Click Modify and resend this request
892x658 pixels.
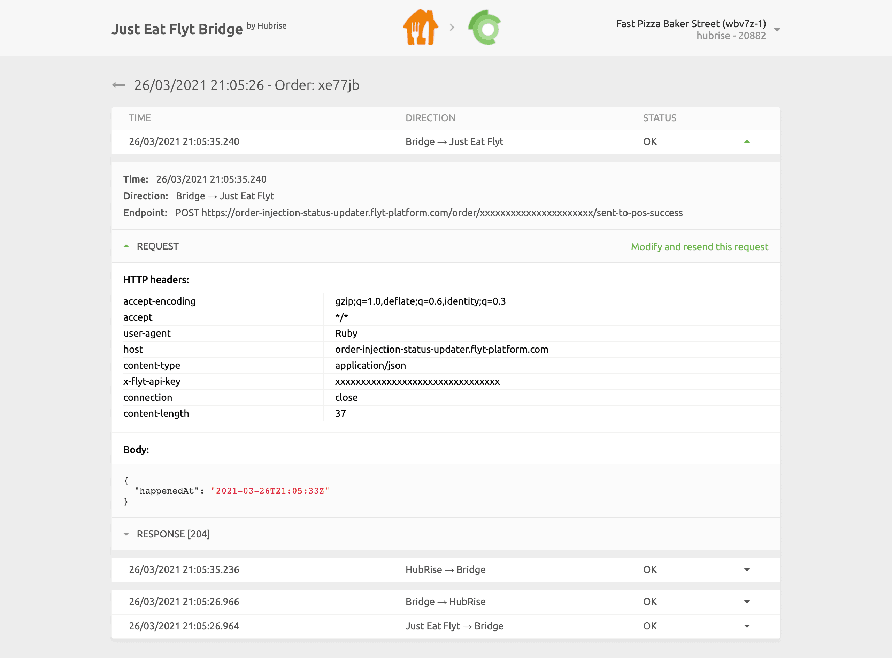pos(700,247)
